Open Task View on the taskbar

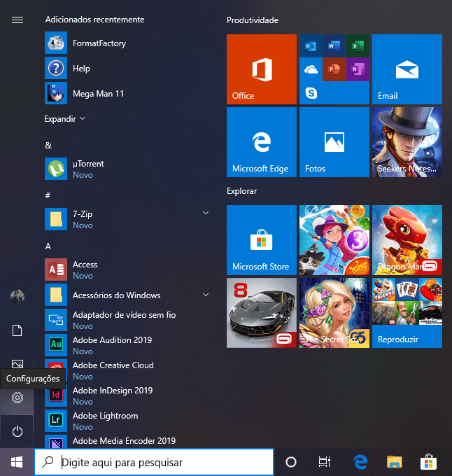click(x=324, y=462)
